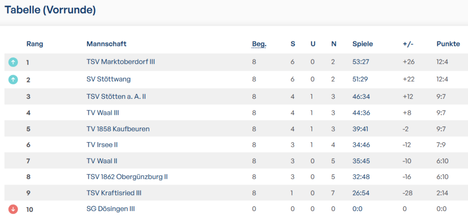The height and width of the screenshot is (222, 468).
Task: Click the up arrow icon beside rank 2
Action: click(13, 79)
